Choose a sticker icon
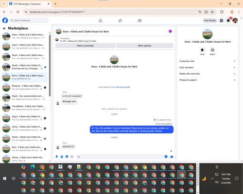This screenshot has width=243, height=194. [67, 157]
